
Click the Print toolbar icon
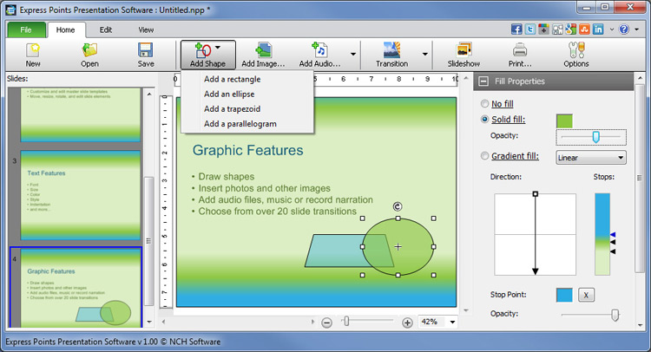(x=520, y=50)
